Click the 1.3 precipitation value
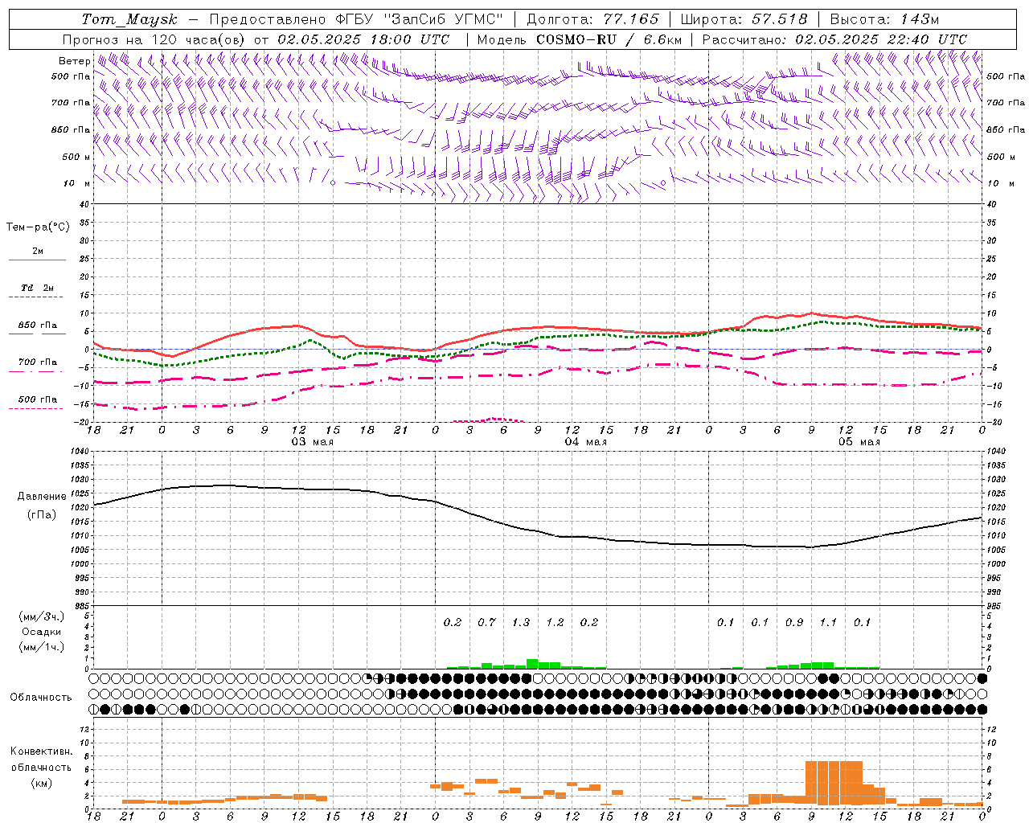This screenshot has width=1029, height=823. pos(521,622)
